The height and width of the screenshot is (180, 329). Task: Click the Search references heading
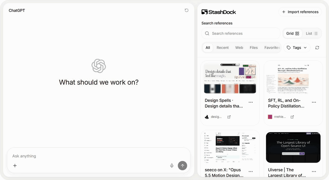pos(217,23)
